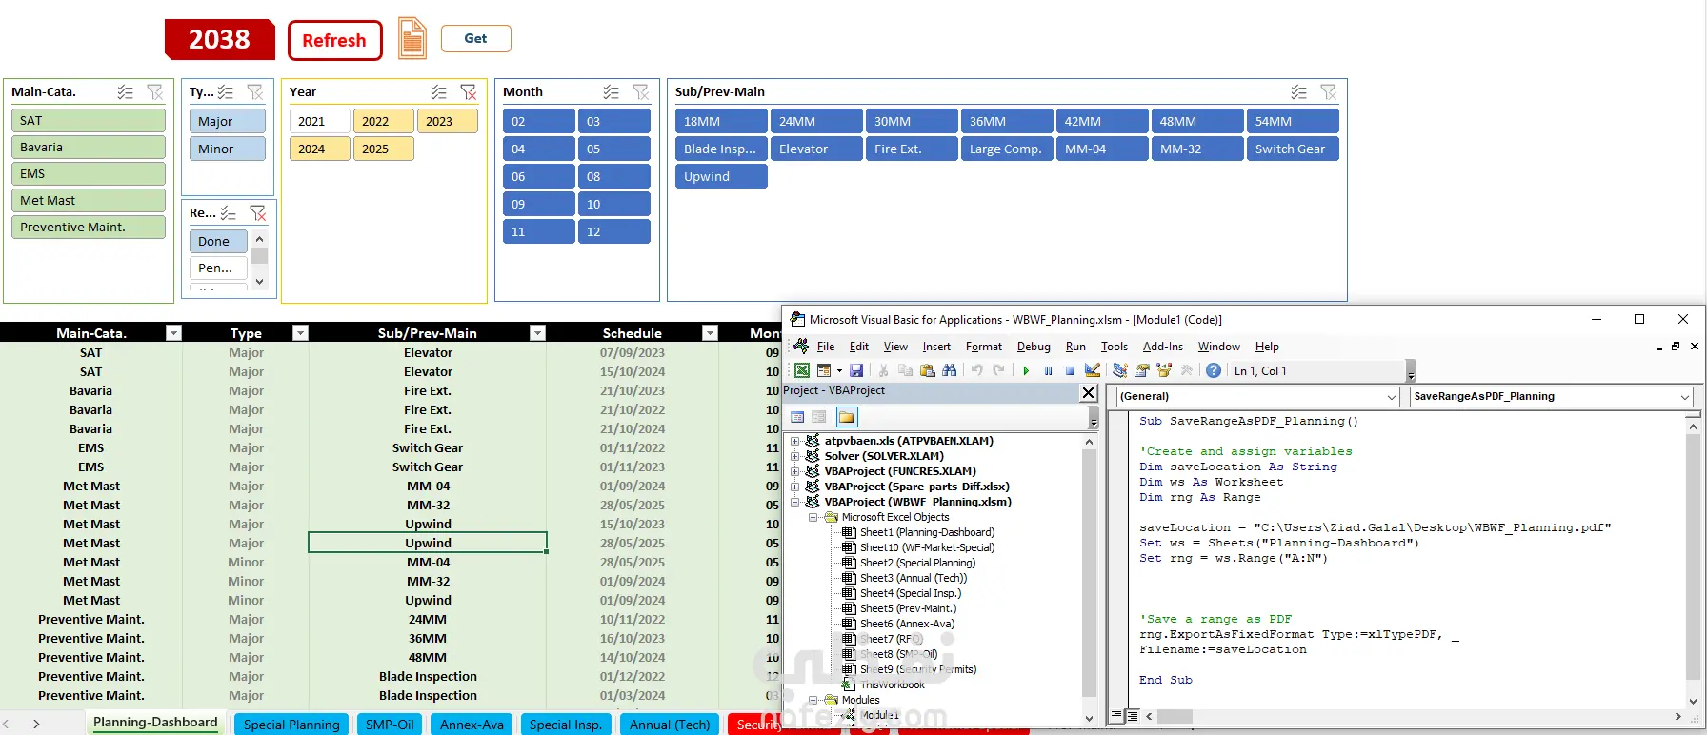Switch to the Special Planning sheet tab
The width and height of the screenshot is (1707, 735).
point(291,725)
